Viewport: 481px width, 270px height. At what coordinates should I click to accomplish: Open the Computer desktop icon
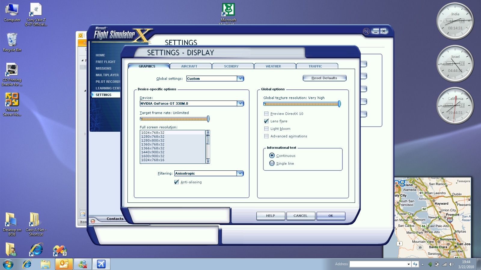tap(12, 13)
